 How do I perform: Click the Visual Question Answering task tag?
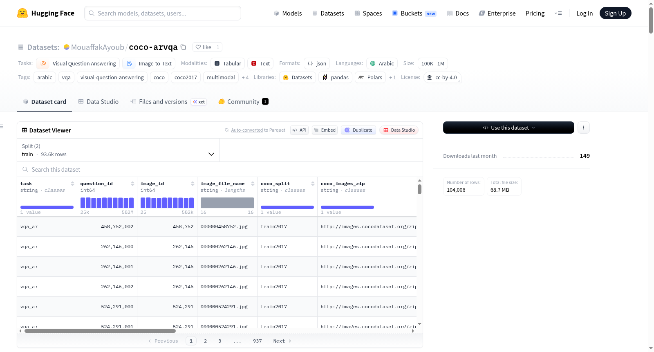point(78,63)
